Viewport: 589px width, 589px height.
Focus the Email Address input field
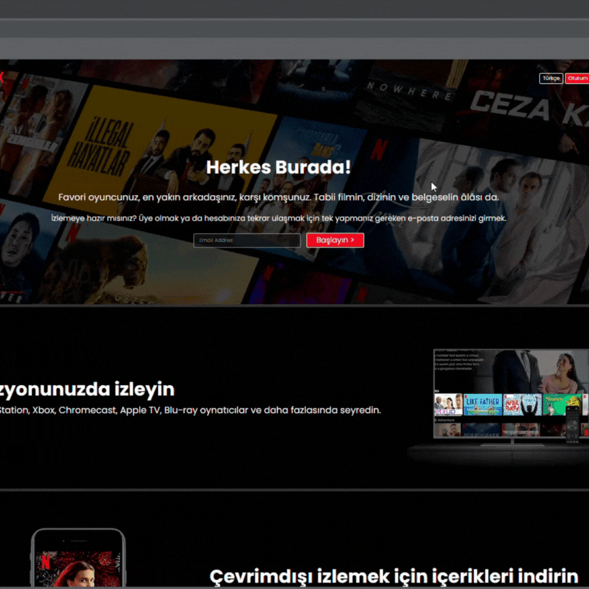pos(247,241)
